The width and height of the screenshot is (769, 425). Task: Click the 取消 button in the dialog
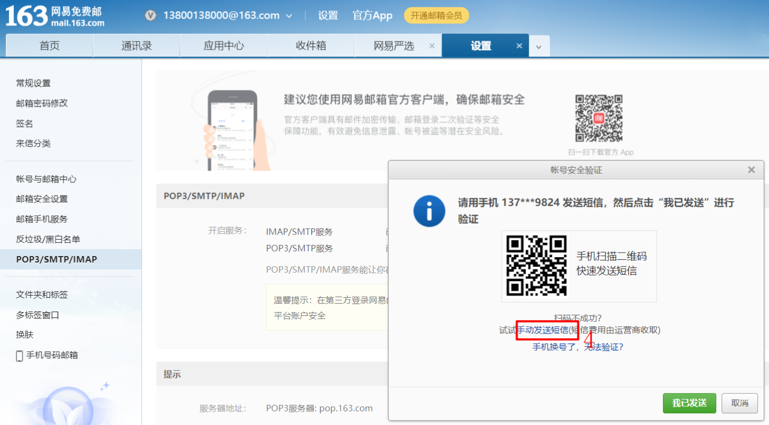tap(740, 403)
